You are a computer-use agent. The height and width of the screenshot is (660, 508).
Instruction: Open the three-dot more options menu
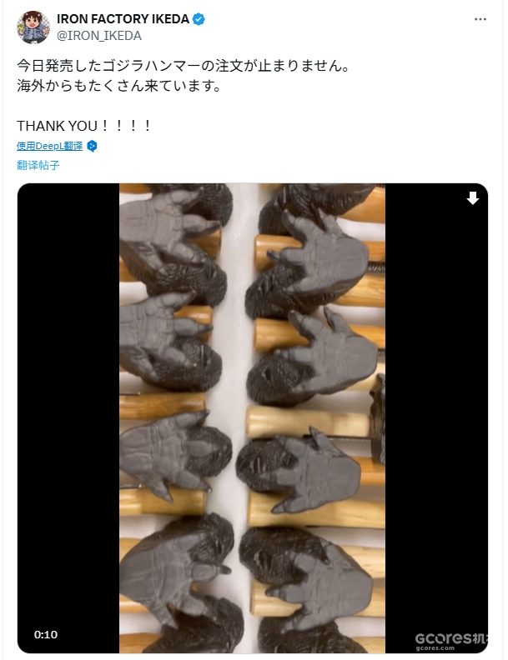[x=480, y=19]
